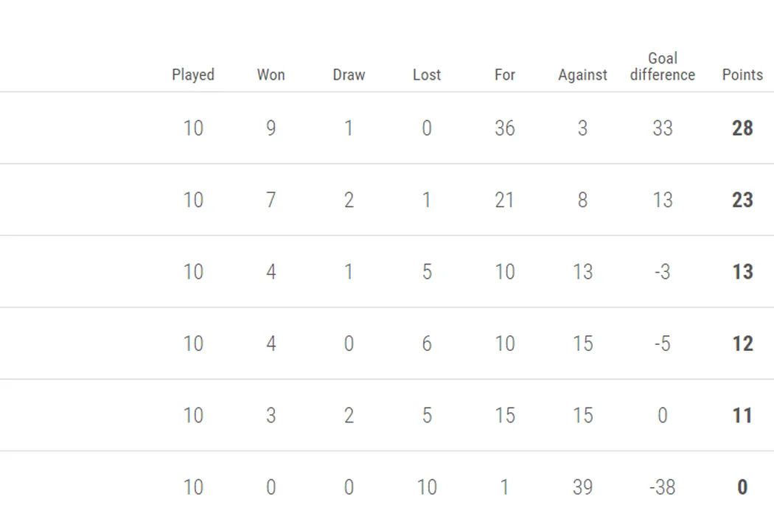
Task: Select the 39 goals-against cell
Action: [582, 487]
